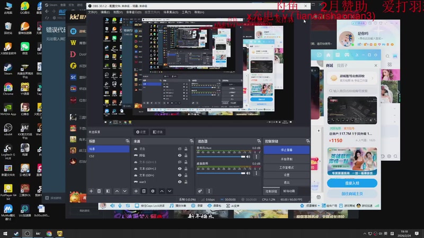Click the 停止直播 button

(286, 150)
